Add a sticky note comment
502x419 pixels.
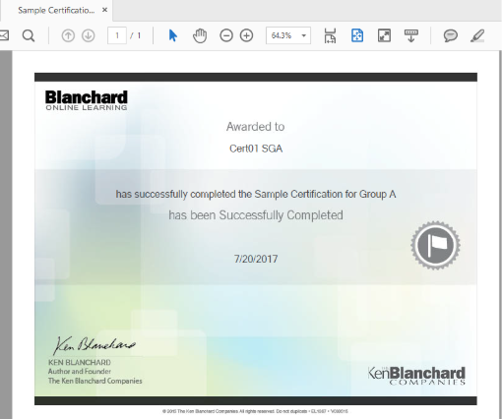451,35
